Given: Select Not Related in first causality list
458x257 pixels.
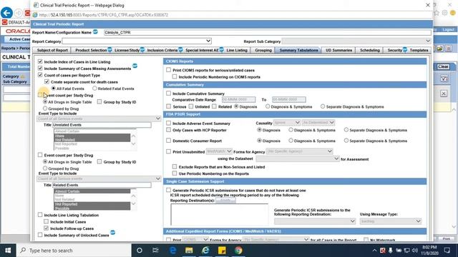Looking at the screenshot, I should [92, 140].
